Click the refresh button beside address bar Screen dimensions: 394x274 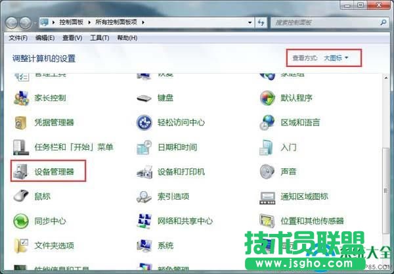tap(261, 22)
